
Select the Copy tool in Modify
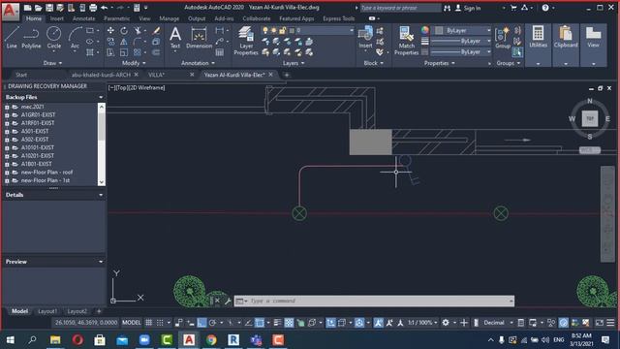point(110,42)
